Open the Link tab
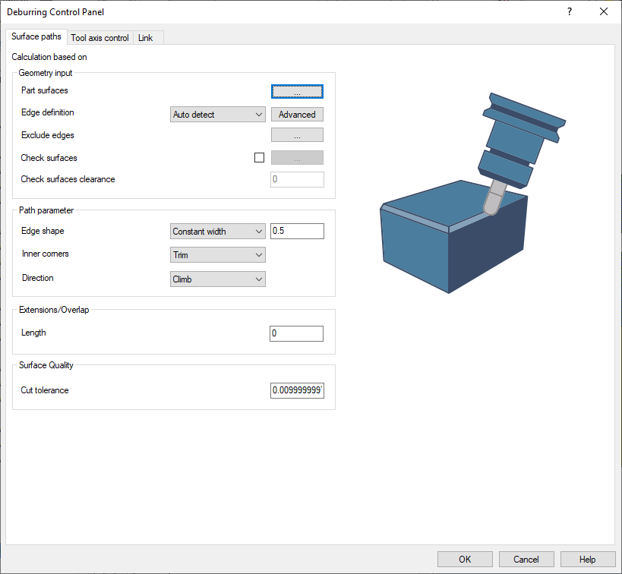The width and height of the screenshot is (622, 574). pyautogui.click(x=146, y=38)
